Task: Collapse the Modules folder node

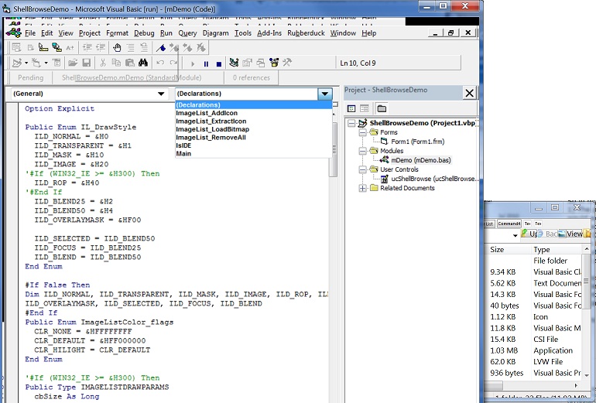Action: pos(362,151)
